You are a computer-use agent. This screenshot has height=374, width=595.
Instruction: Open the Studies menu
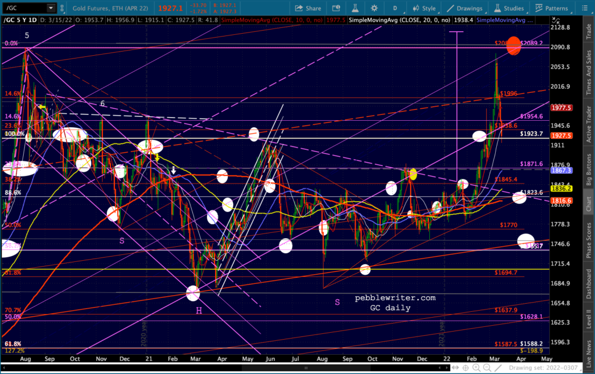(x=509, y=8)
